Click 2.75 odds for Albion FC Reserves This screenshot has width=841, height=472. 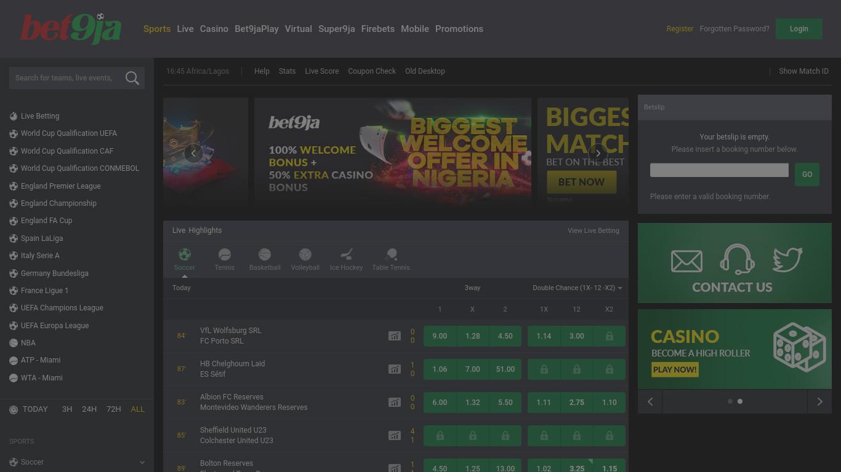(576, 403)
